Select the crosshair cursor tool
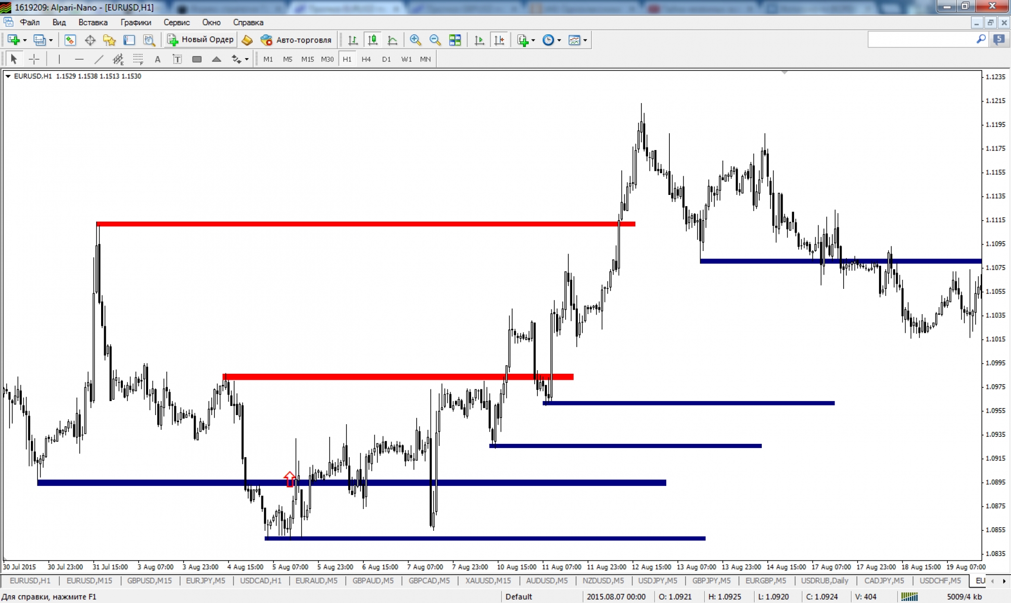The image size is (1011, 603). pos(34,59)
